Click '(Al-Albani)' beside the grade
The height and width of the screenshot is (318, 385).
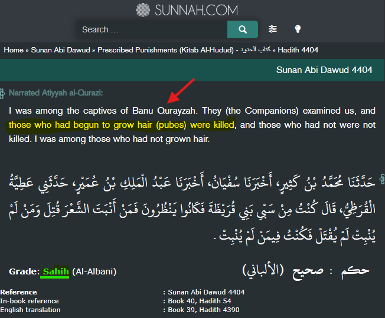[x=94, y=271]
